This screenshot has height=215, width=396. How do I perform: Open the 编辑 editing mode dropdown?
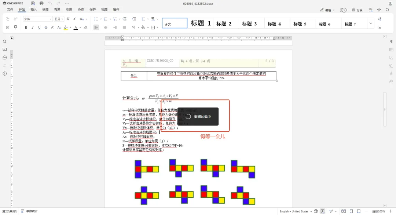tap(327, 10)
